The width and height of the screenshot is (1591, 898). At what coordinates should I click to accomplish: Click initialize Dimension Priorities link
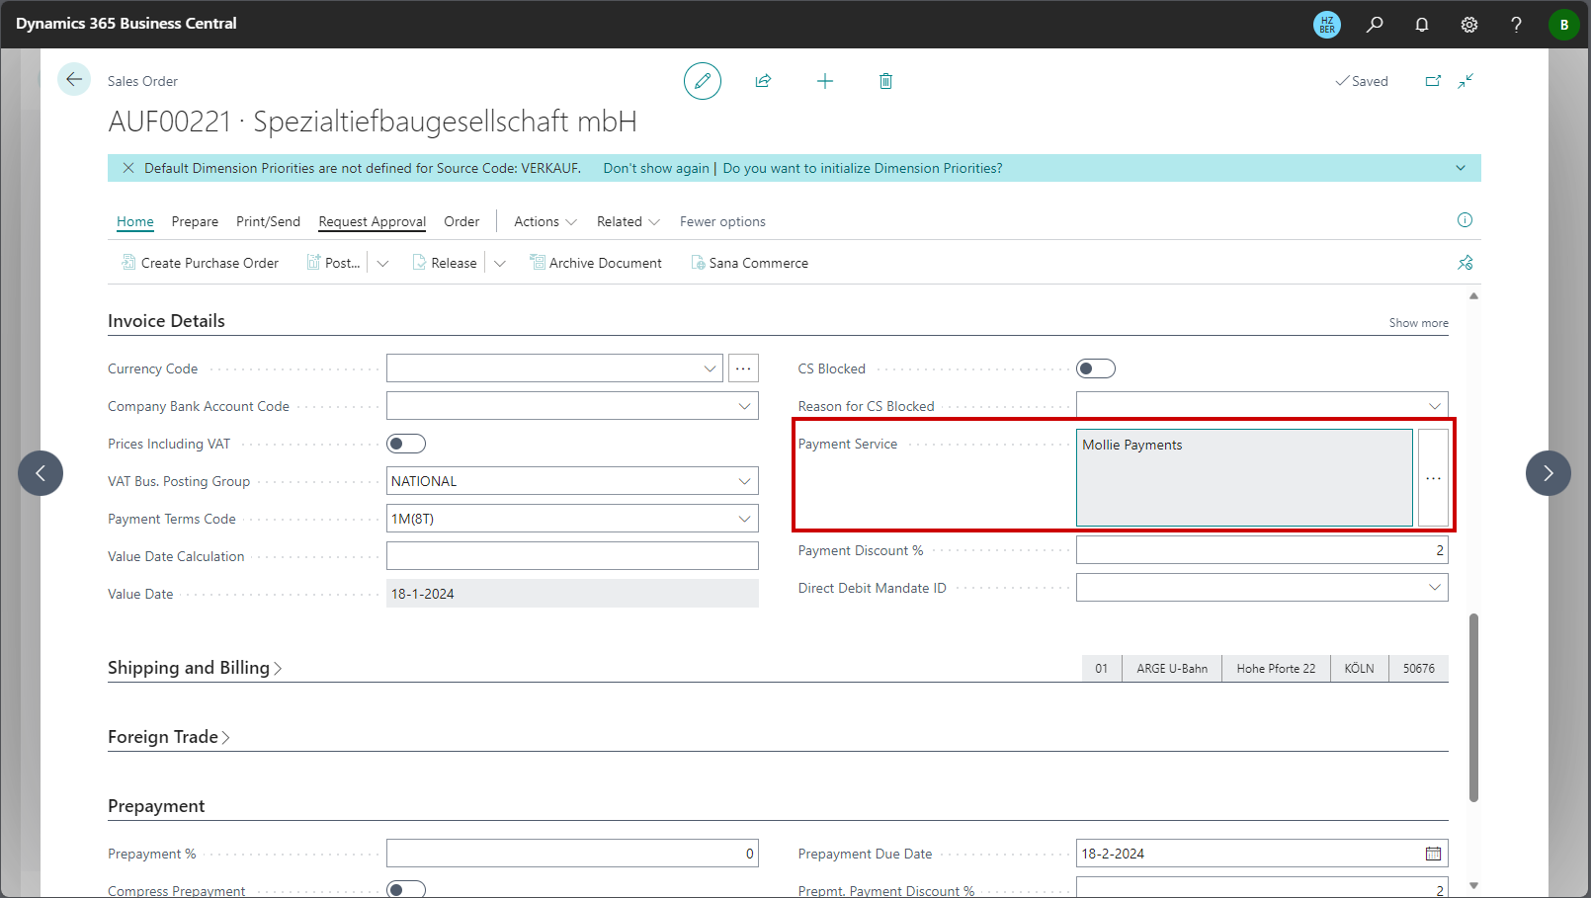(x=863, y=168)
